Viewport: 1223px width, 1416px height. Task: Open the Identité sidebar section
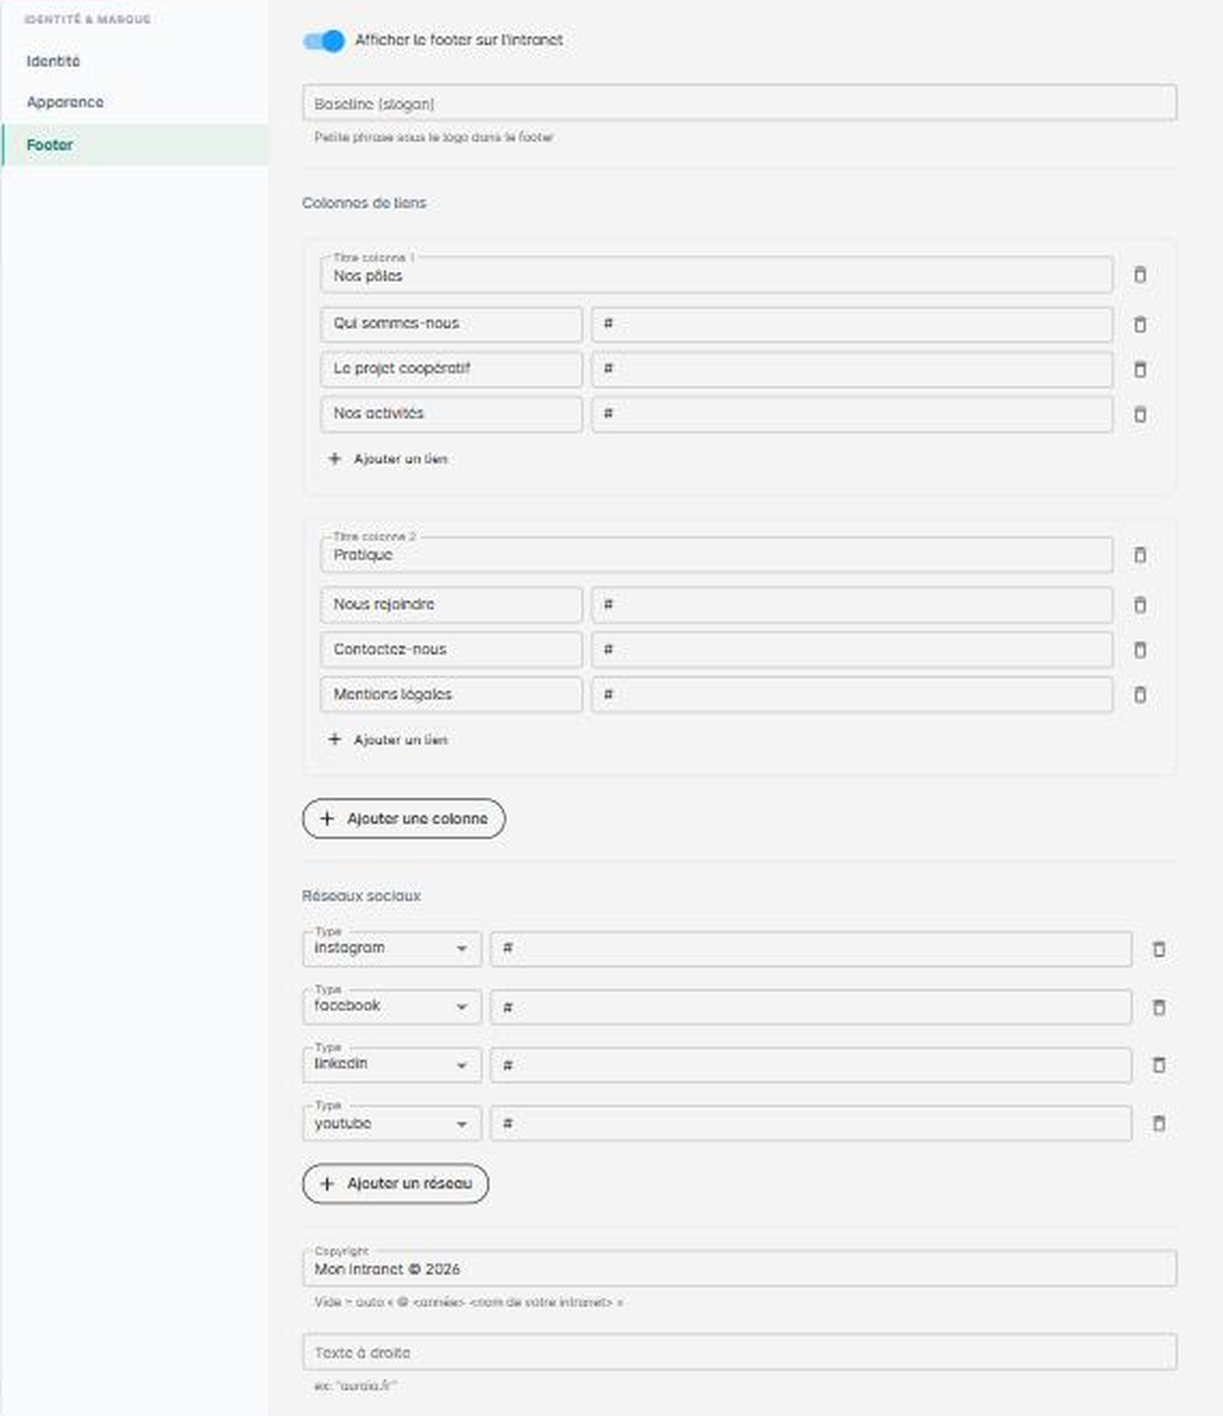(135, 61)
